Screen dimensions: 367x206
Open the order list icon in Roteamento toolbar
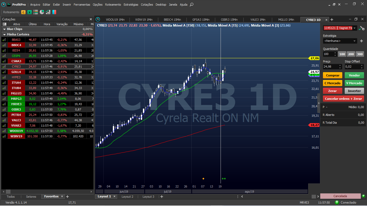pyautogui.click(x=36, y=12)
